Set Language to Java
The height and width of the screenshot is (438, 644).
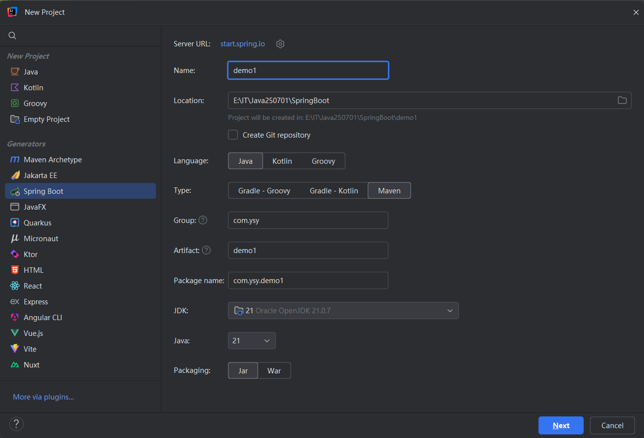pos(245,161)
